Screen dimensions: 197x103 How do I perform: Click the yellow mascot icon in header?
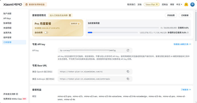pos(186,5)
